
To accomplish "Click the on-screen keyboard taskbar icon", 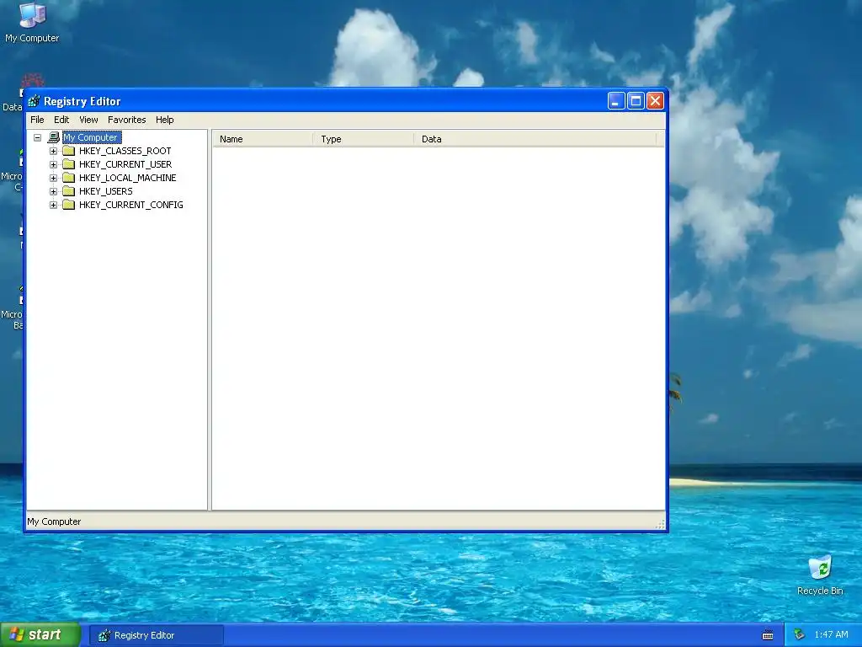I will (768, 635).
